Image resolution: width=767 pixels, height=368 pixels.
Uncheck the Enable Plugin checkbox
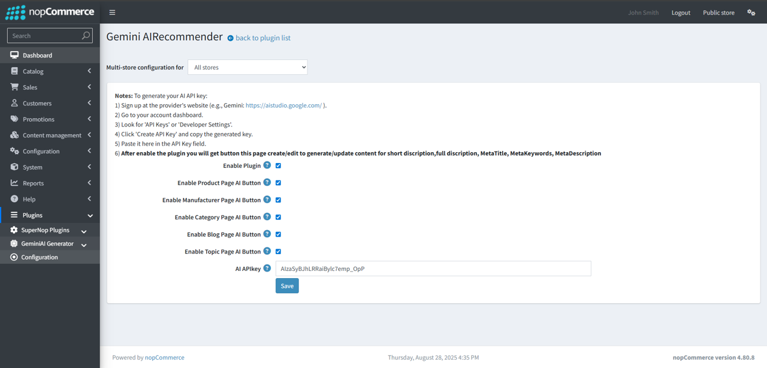278,165
